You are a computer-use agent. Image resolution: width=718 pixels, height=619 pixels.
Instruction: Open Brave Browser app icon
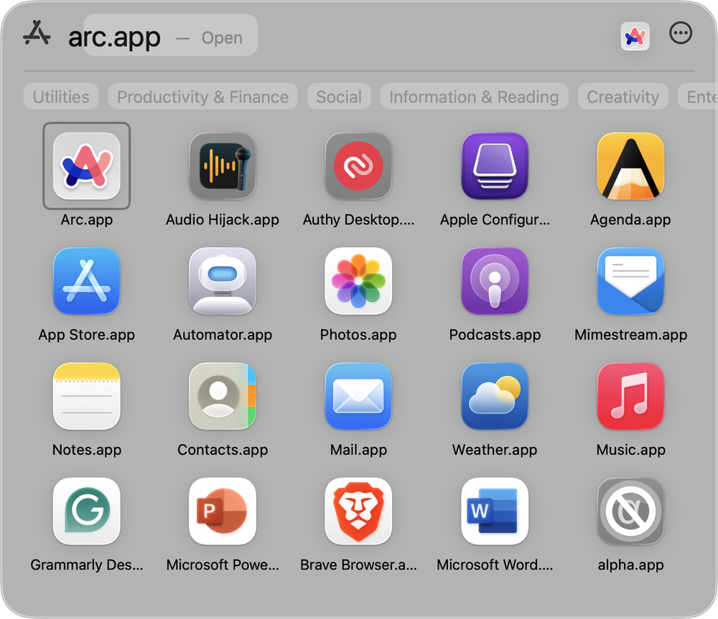click(358, 511)
